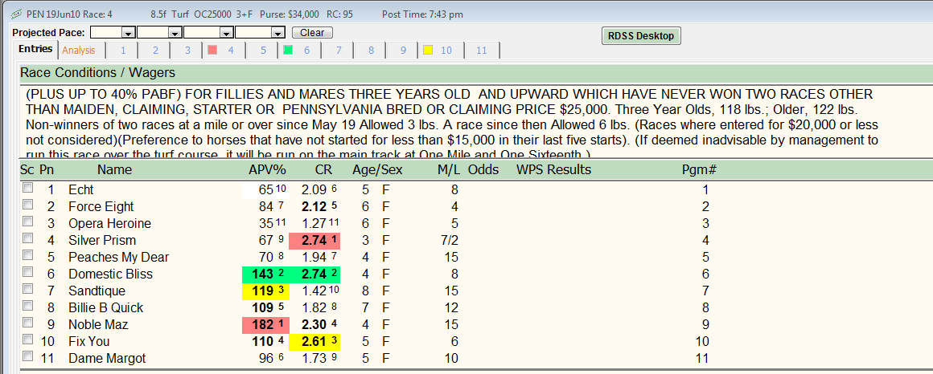Open horse tab 3
This screenshot has height=374, width=933.
point(187,51)
